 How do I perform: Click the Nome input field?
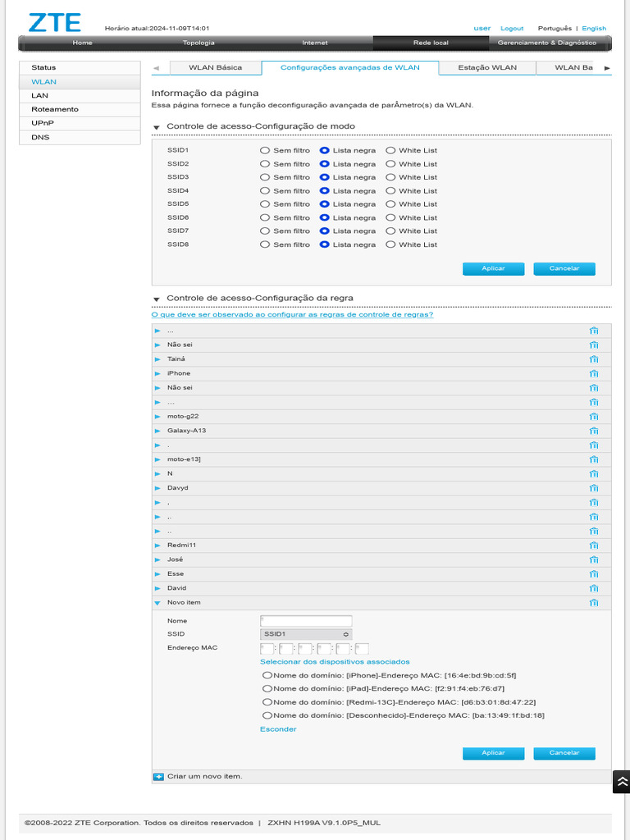pyautogui.click(x=306, y=621)
